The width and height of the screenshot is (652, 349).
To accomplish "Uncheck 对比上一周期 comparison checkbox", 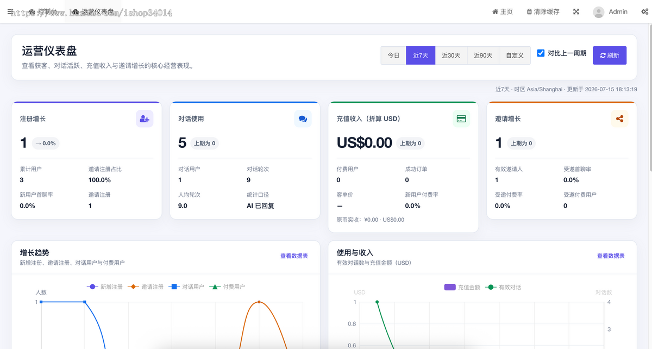I will (x=541, y=53).
